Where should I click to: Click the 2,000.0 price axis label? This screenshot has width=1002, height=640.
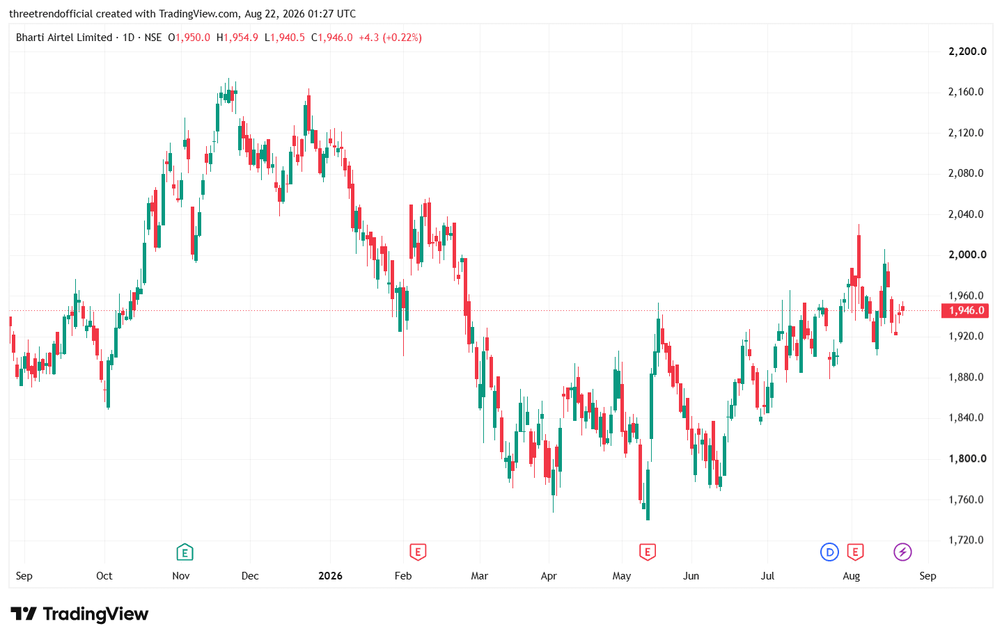click(967, 255)
